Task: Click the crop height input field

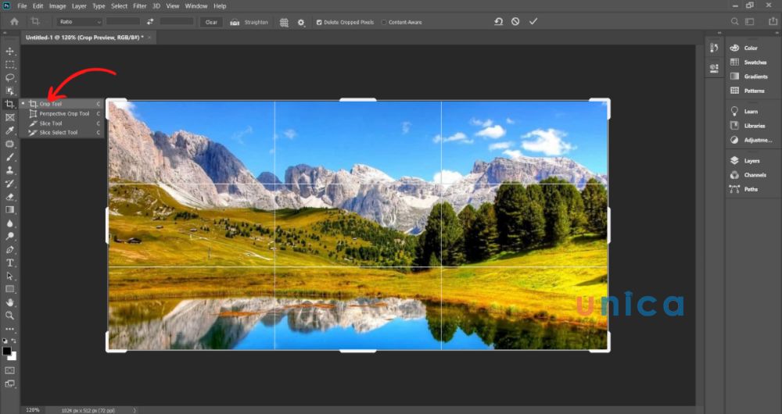Action: point(177,22)
